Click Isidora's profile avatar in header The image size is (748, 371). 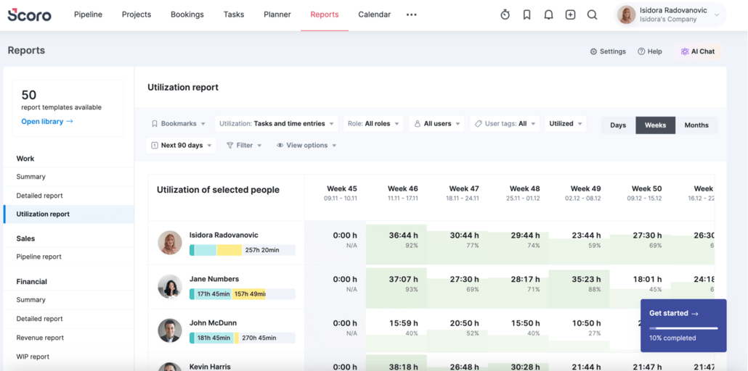tap(626, 14)
